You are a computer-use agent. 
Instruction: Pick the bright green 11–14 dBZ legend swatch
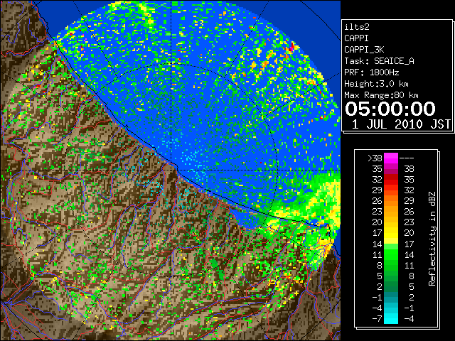click(x=391, y=254)
